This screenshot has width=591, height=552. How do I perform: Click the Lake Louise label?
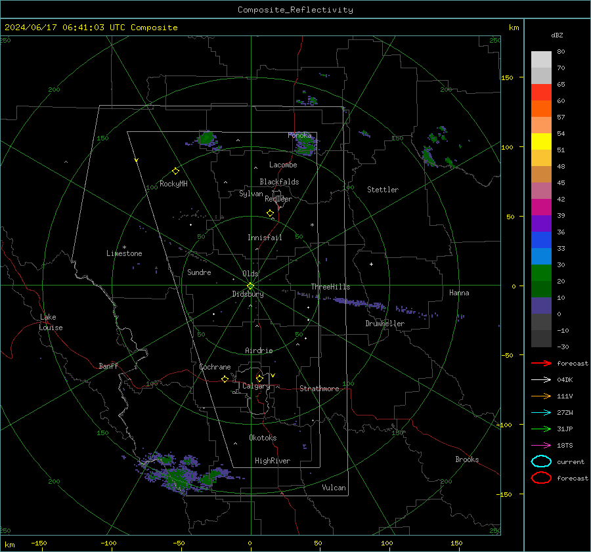point(51,322)
